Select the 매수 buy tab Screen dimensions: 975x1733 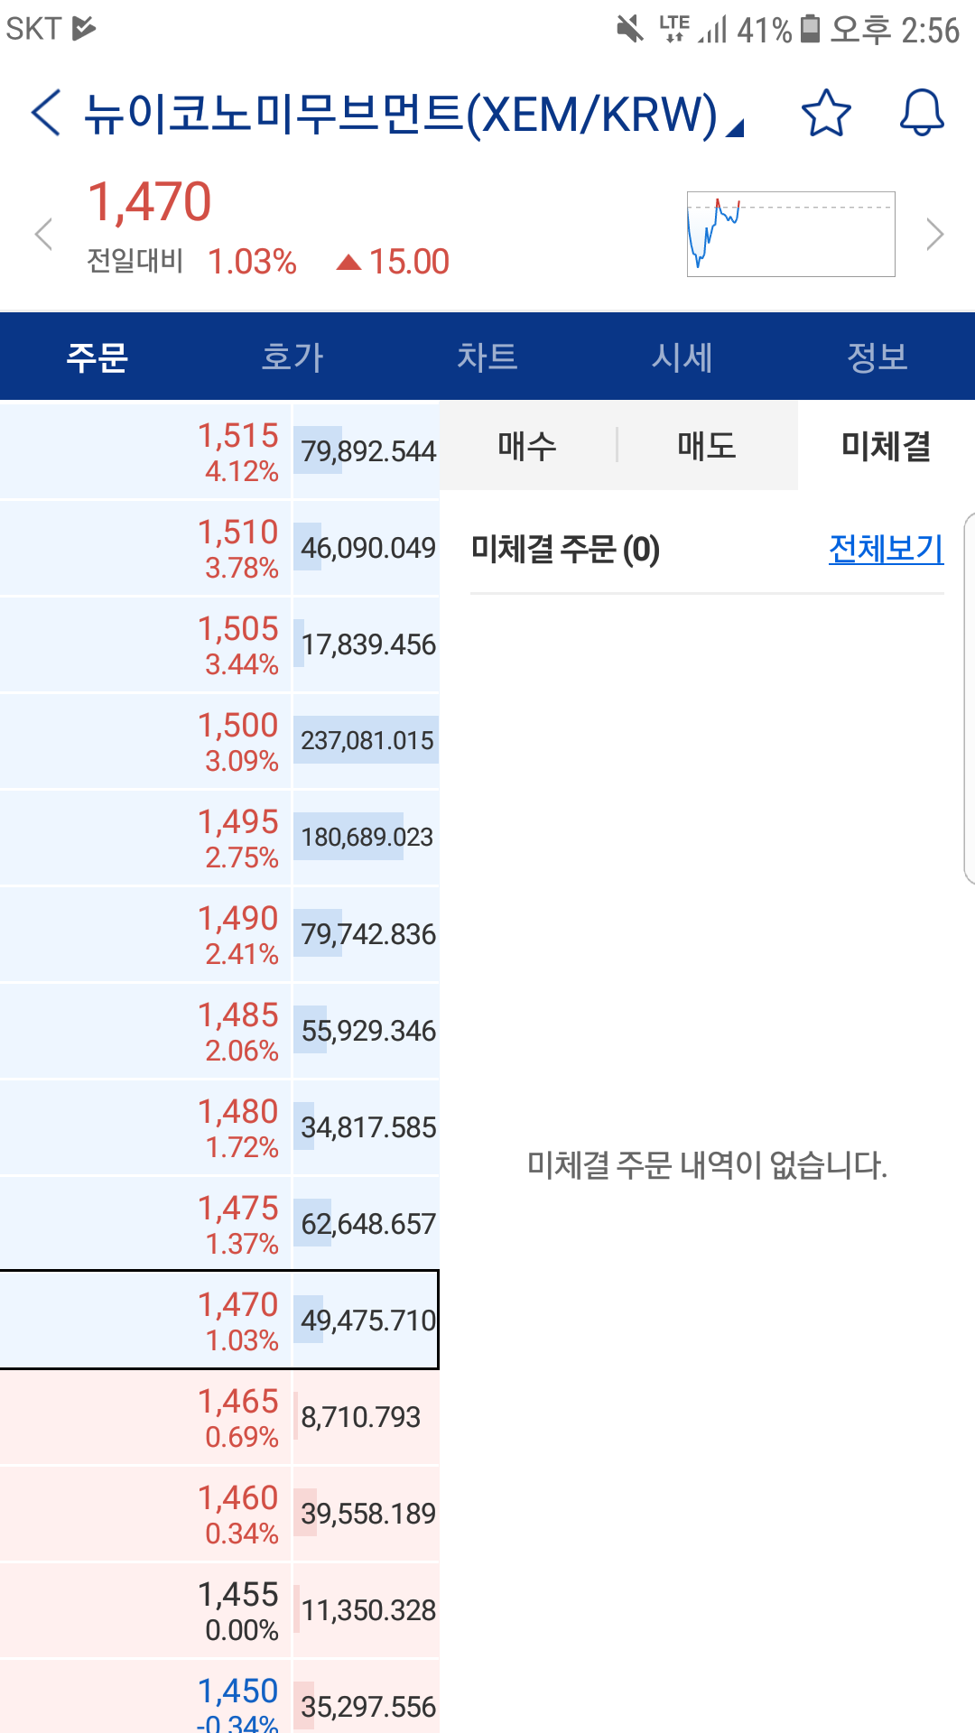tap(528, 445)
